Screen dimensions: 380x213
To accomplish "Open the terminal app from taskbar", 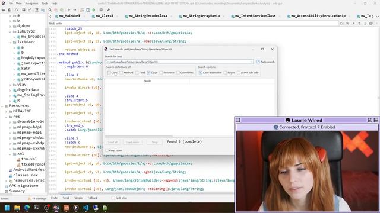I will click(37, 208).
